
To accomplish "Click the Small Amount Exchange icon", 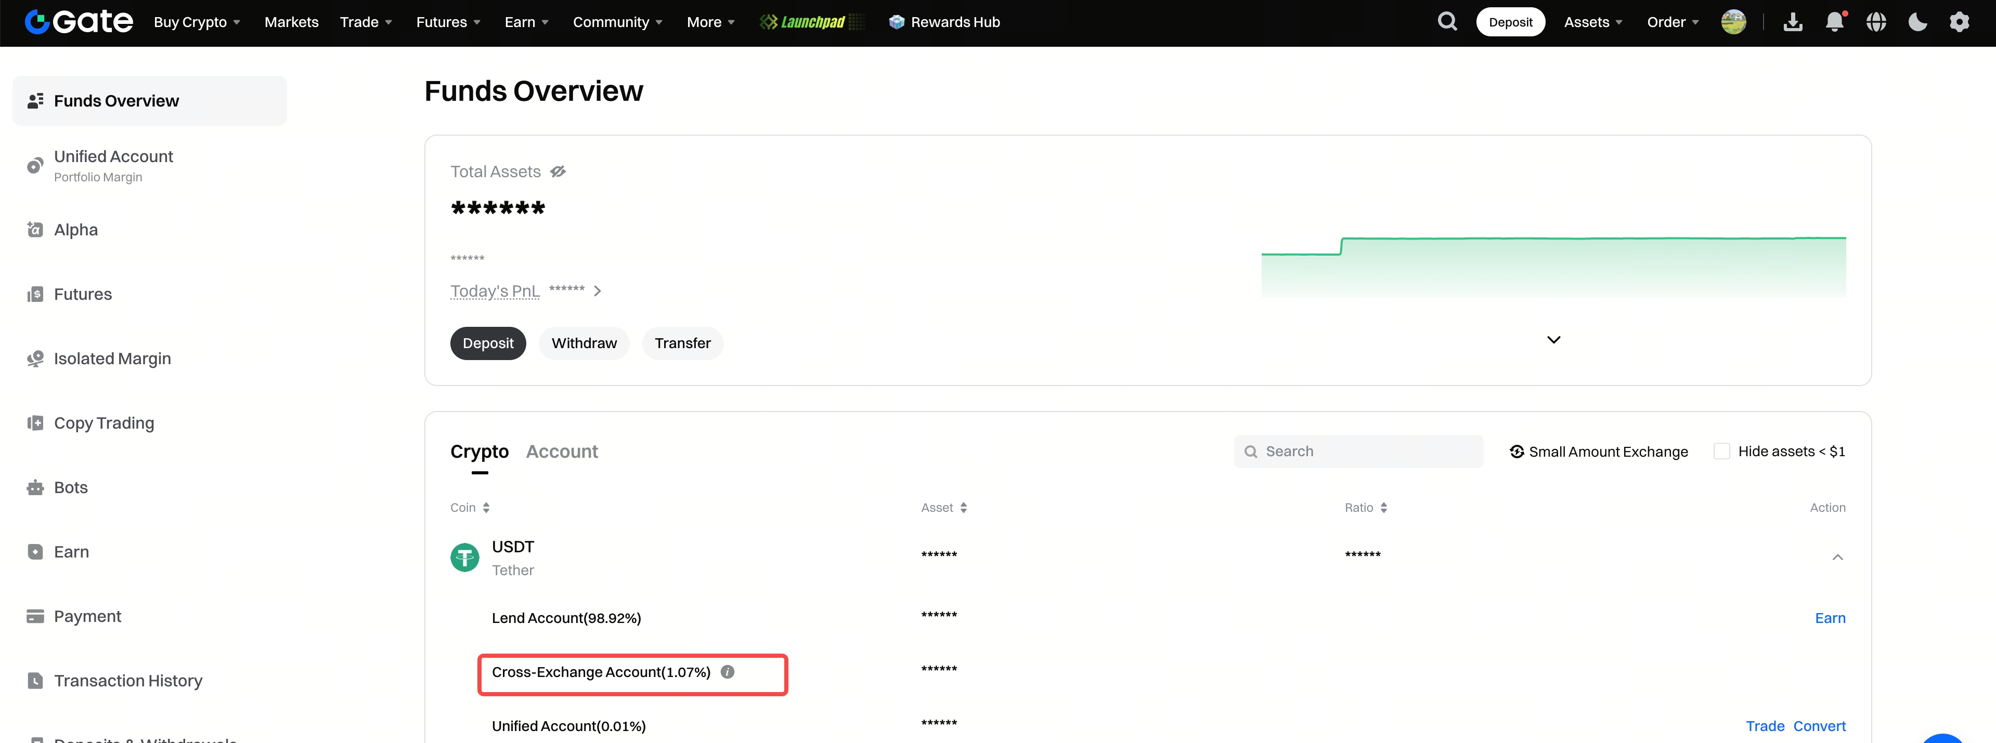I will pos(1517,451).
